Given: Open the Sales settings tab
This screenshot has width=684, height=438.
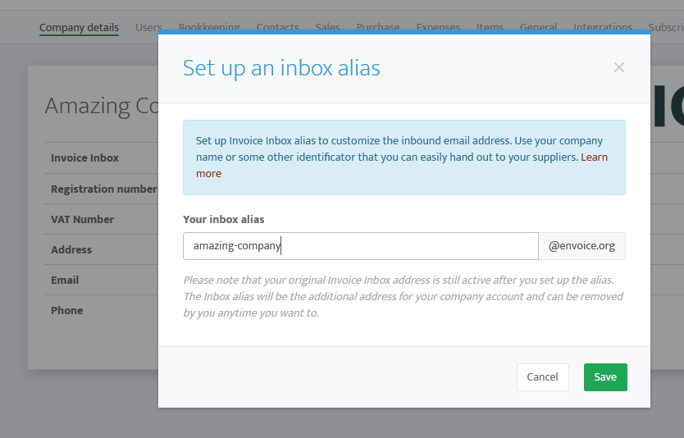Looking at the screenshot, I should [x=327, y=27].
